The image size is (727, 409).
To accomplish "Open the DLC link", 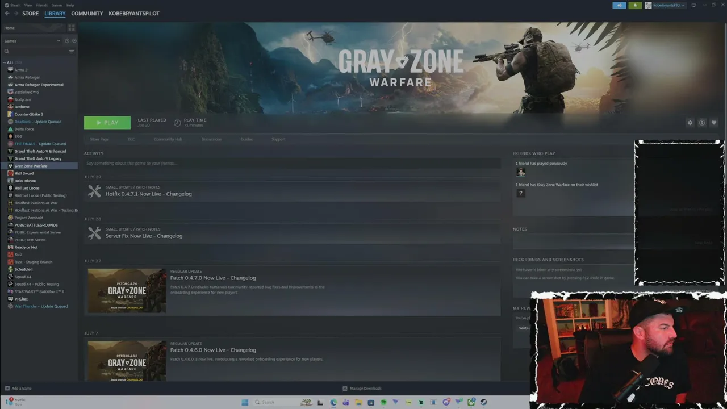I will coord(131,139).
